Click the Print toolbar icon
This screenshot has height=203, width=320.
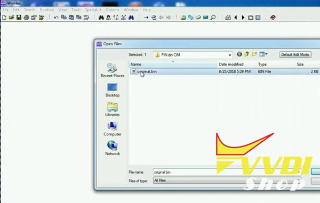coord(26,18)
